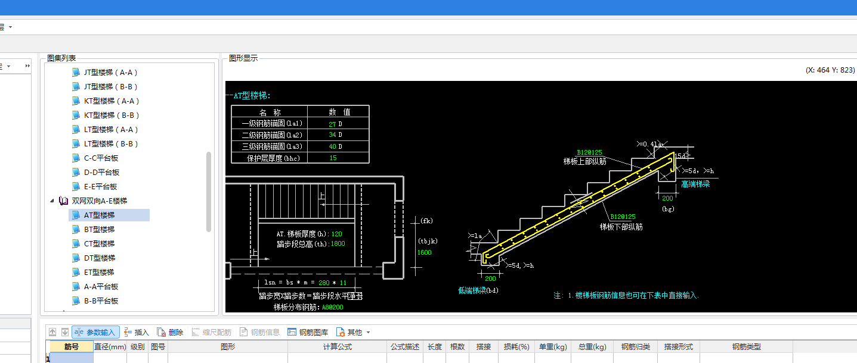This screenshot has width=857, height=363.
Task: Open the left panel small dropdown arrow
Action: click(x=8, y=65)
